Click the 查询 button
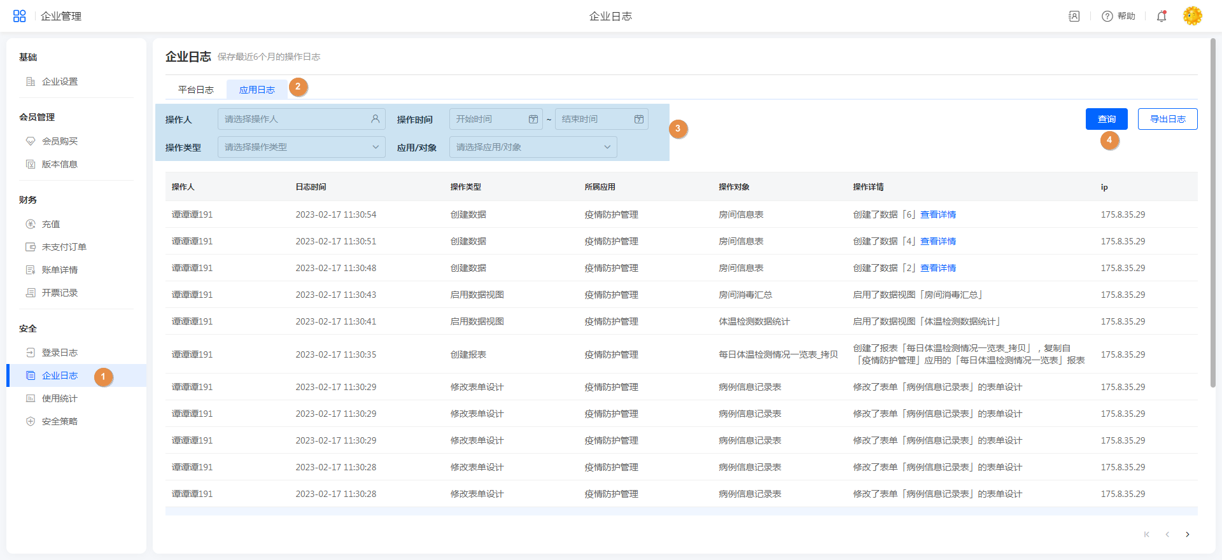The width and height of the screenshot is (1222, 560). [x=1106, y=119]
